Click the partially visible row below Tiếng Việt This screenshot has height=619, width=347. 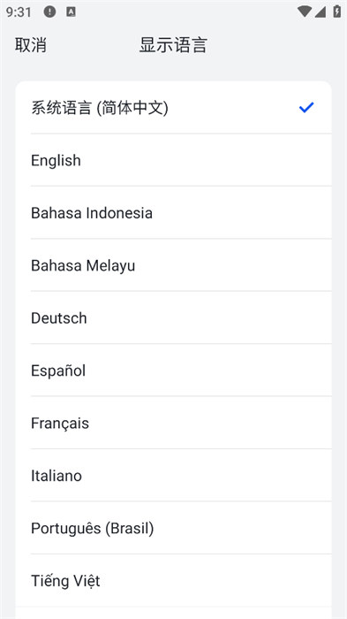click(173, 613)
